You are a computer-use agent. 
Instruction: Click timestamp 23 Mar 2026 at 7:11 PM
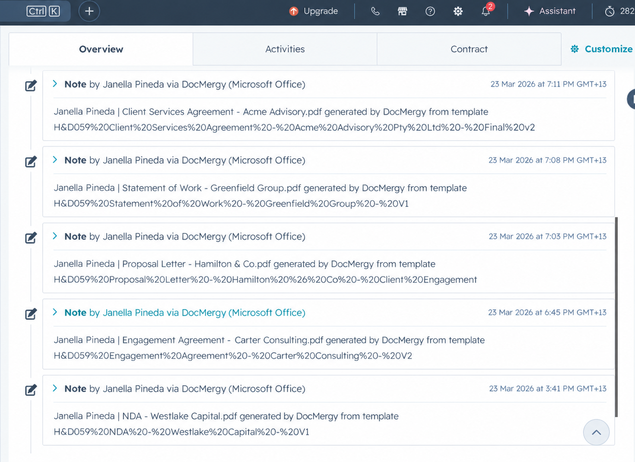coord(548,84)
